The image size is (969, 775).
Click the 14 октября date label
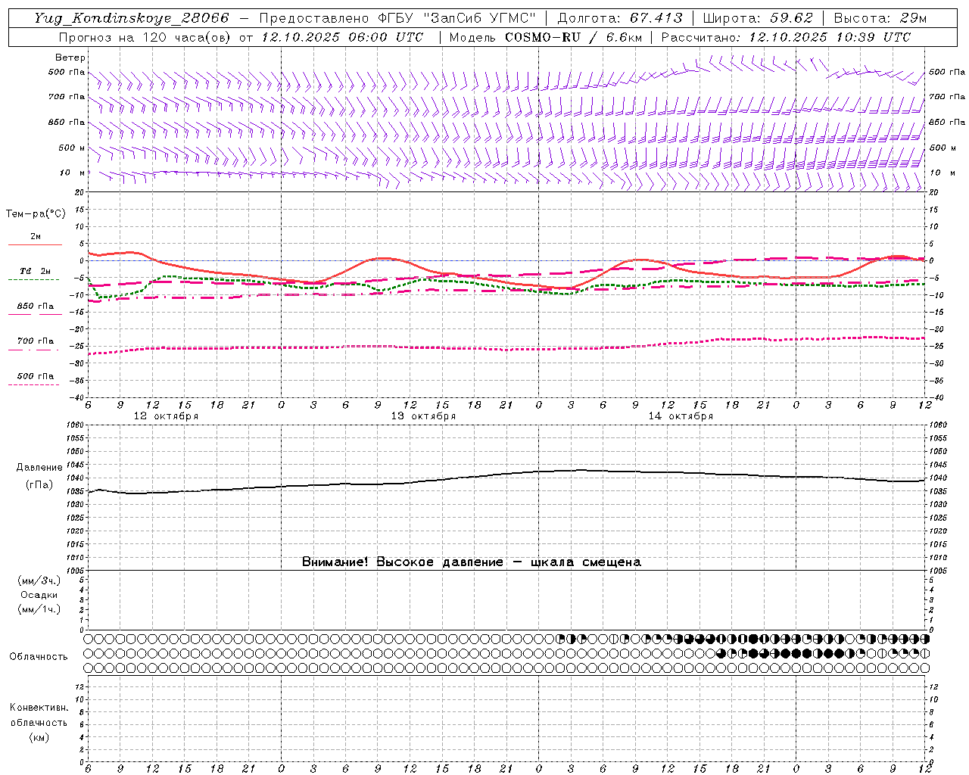(x=681, y=416)
